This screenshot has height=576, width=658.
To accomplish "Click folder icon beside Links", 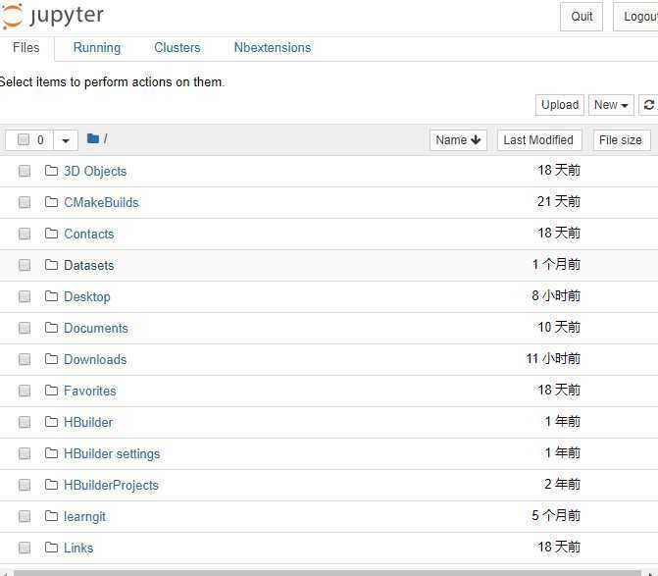I will tap(51, 548).
